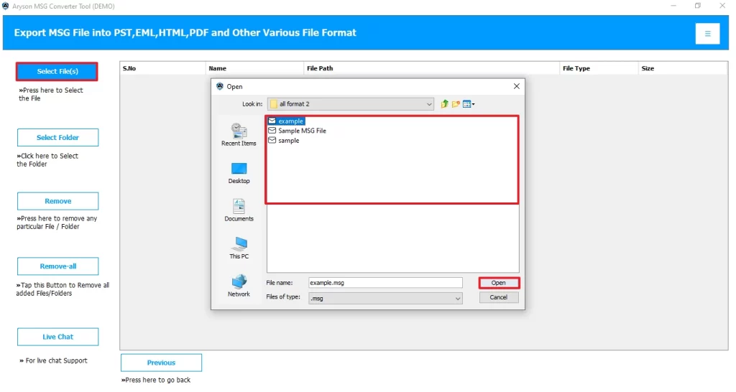Image resolution: width=736 pixels, height=392 pixels.
Task: Expand the Look in folder dropdown
Action: (x=428, y=104)
